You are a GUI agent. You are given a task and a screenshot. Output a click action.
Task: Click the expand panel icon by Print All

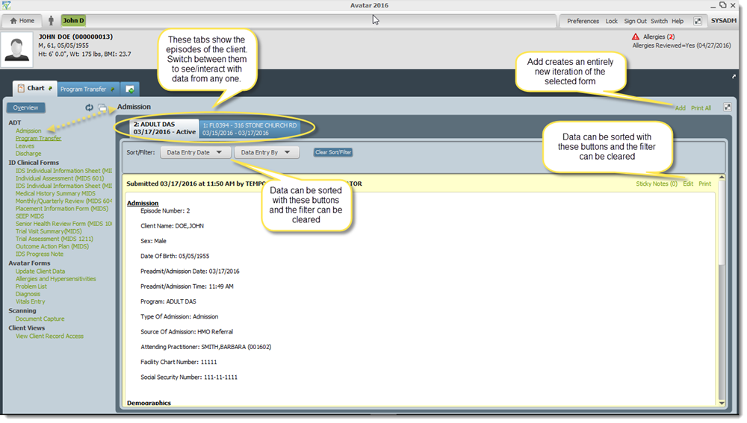727,107
